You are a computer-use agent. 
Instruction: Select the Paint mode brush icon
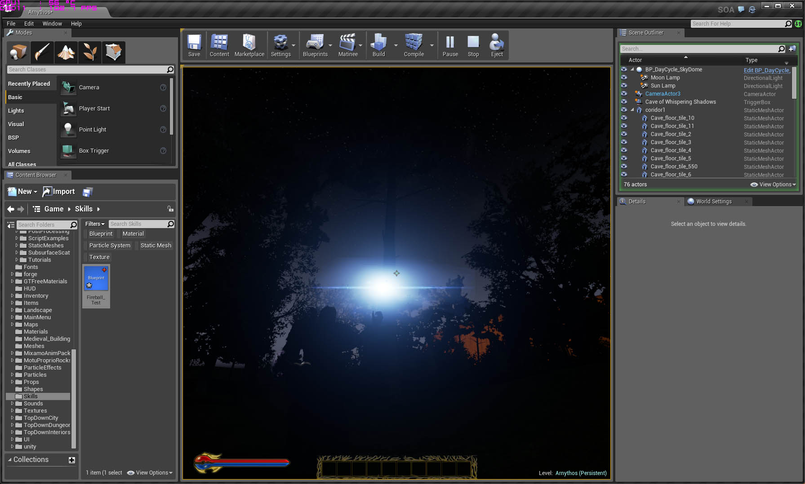[x=42, y=53]
